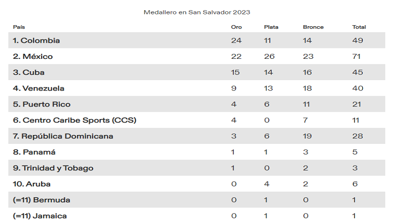Image resolution: width=396 pixels, height=220 pixels.
Task: Click México's total medal count of 71
Action: [x=357, y=56]
